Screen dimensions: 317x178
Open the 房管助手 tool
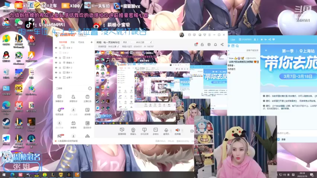click(73, 98)
